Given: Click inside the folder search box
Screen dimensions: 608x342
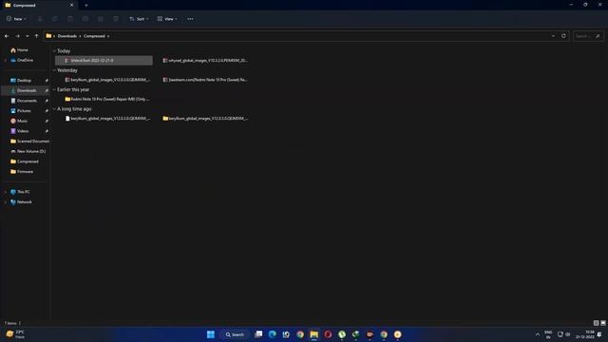Looking at the screenshot, I should tap(588, 36).
